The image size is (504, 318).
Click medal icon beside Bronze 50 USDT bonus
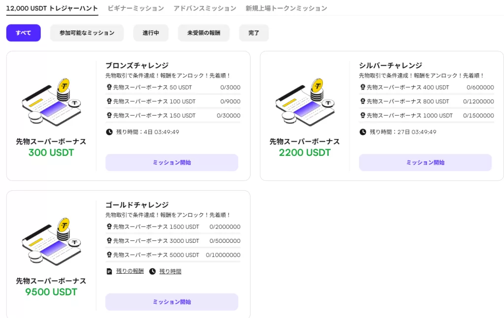tap(109, 87)
